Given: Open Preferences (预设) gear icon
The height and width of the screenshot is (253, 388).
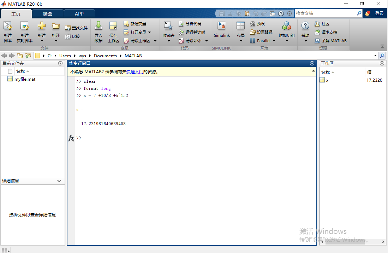Looking at the screenshot, I should [252, 24].
